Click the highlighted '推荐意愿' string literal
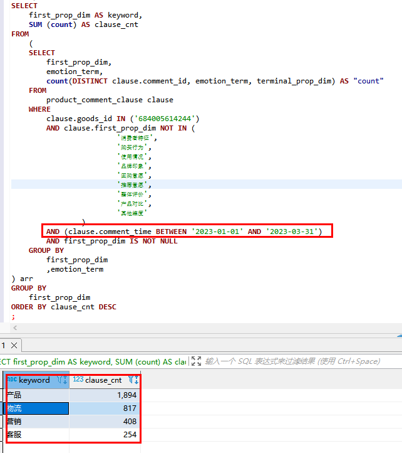The height and width of the screenshot is (453, 402). pyautogui.click(x=132, y=185)
